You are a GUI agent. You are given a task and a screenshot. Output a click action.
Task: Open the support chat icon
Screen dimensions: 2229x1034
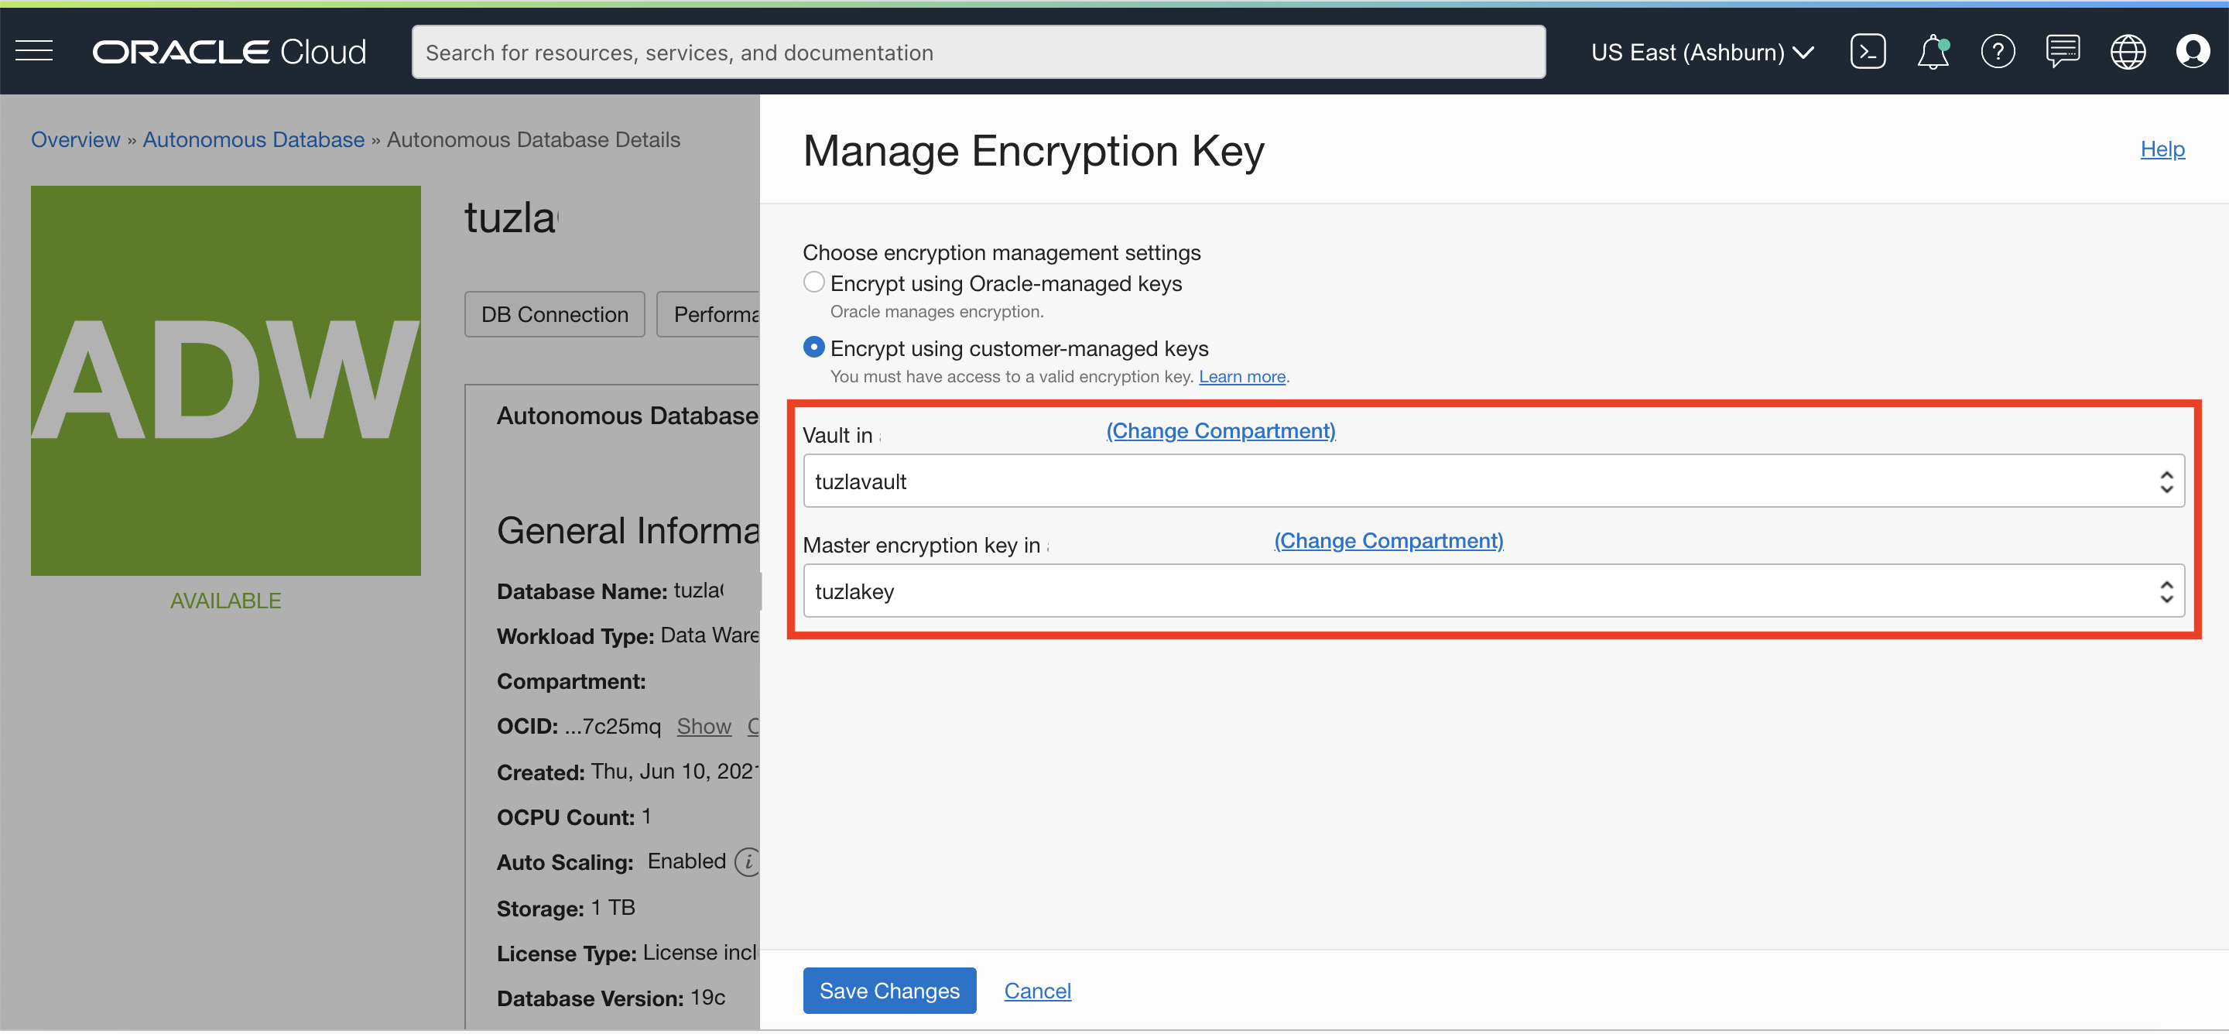[2062, 52]
